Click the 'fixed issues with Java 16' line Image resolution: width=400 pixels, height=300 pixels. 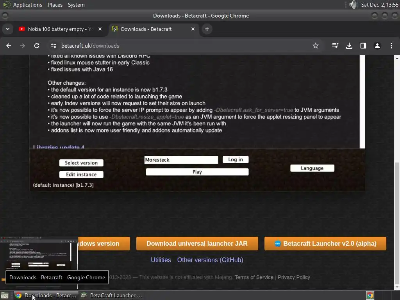click(82, 70)
